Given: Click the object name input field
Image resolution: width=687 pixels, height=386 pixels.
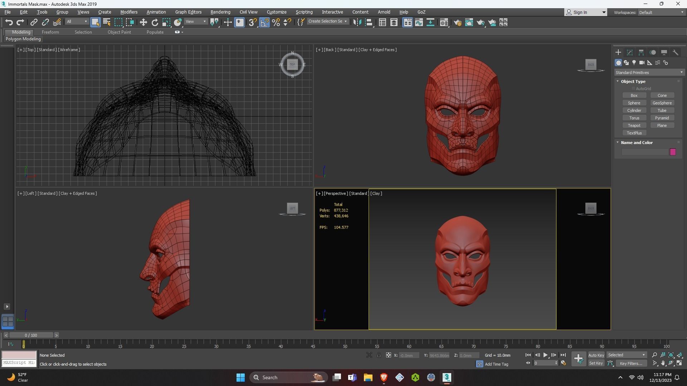Looking at the screenshot, I should pos(645,152).
